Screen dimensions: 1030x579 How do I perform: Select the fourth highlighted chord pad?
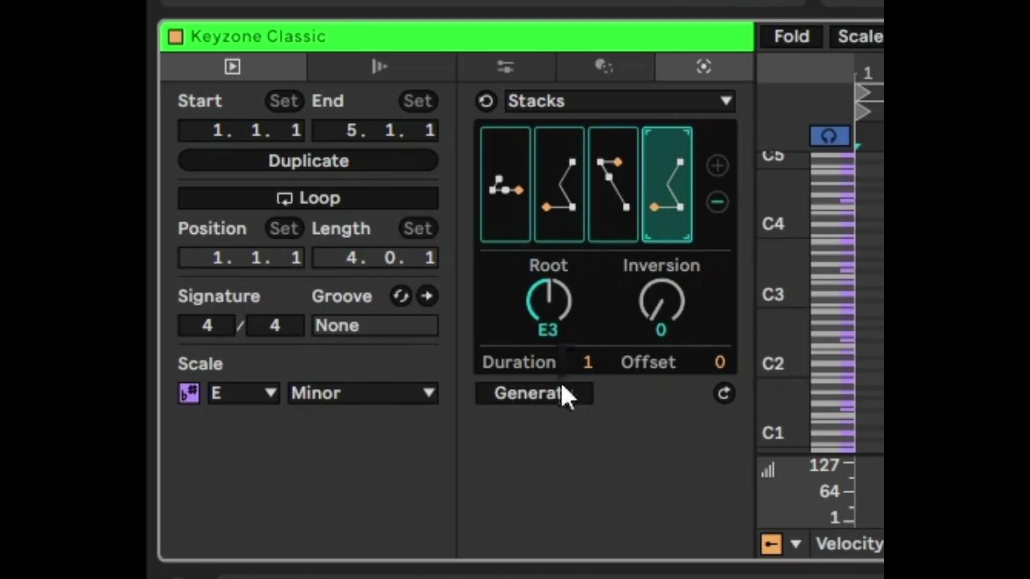667,185
